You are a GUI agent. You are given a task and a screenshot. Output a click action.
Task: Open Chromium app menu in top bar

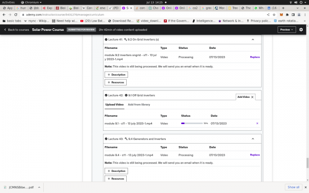[x=31, y=3]
